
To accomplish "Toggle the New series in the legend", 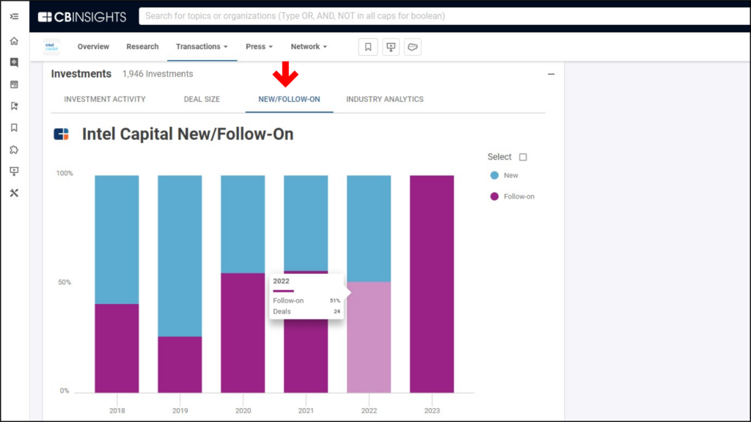I will tap(505, 176).
